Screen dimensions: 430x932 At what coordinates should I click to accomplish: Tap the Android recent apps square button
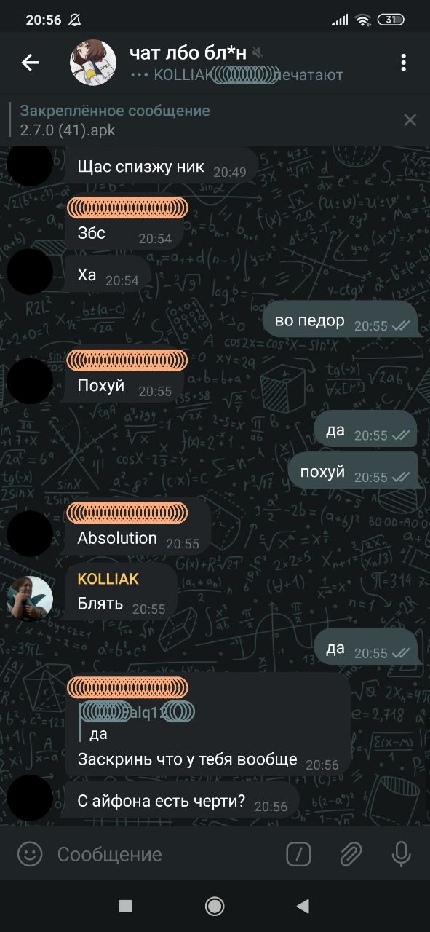(x=126, y=906)
